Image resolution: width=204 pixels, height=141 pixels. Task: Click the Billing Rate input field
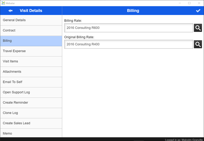click(x=128, y=28)
